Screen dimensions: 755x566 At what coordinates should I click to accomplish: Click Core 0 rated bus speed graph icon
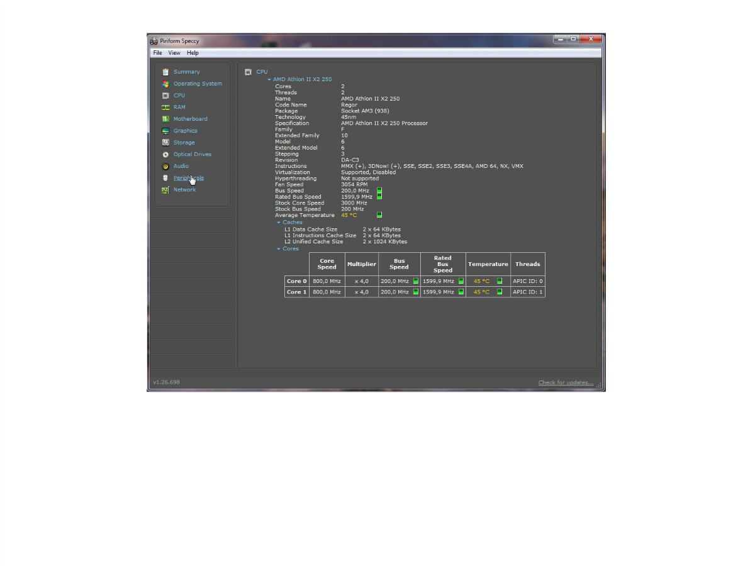tap(461, 281)
